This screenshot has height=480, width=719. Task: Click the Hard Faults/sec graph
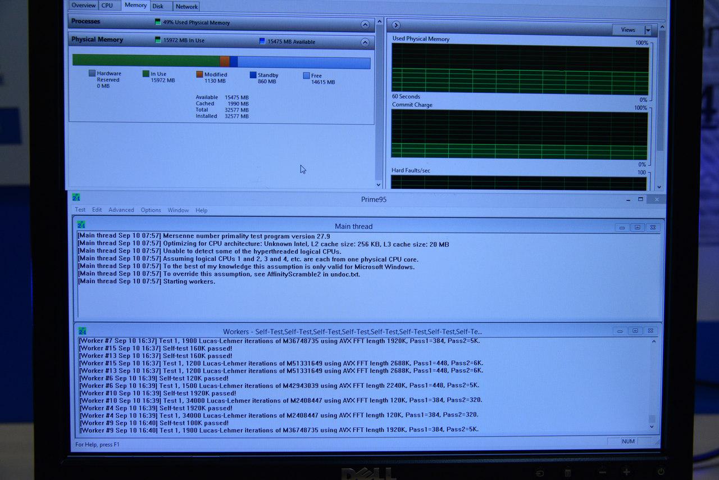click(x=519, y=183)
